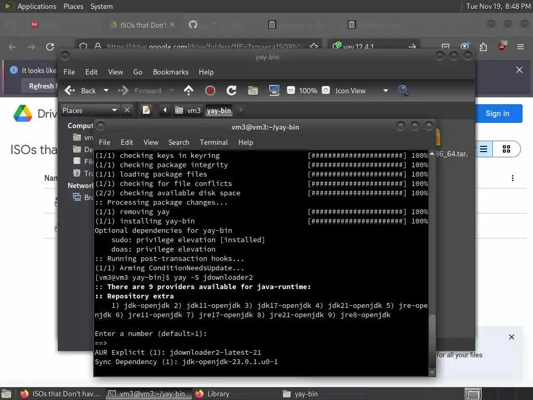Click the search go arrow in Firefox
Viewport: 533px width, 400px height.
click(412, 46)
